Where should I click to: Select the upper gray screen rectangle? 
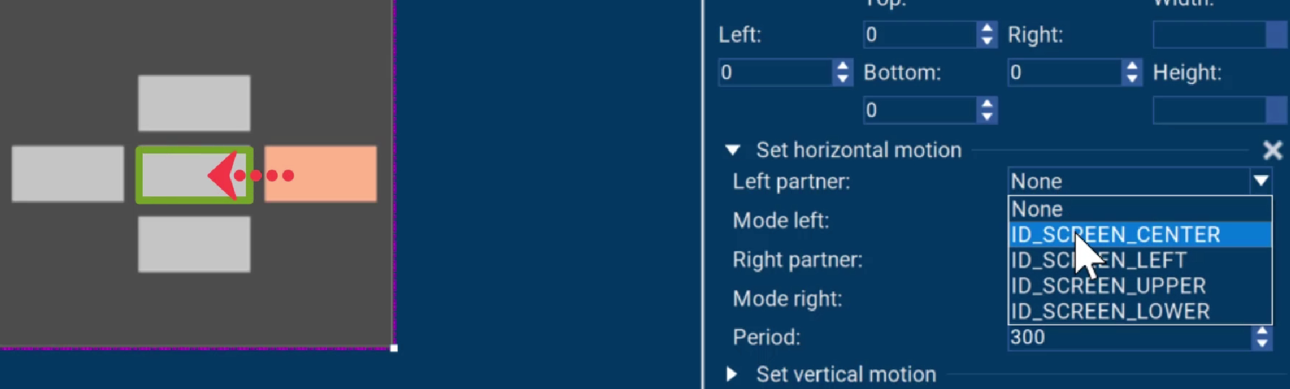pos(194,103)
